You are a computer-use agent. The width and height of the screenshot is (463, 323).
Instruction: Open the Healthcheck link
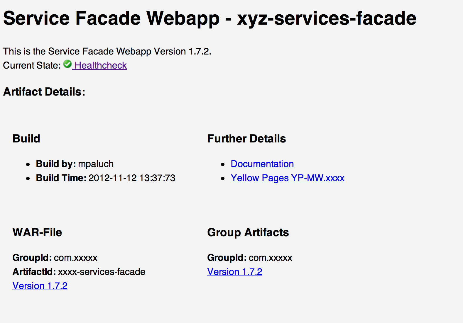(101, 65)
